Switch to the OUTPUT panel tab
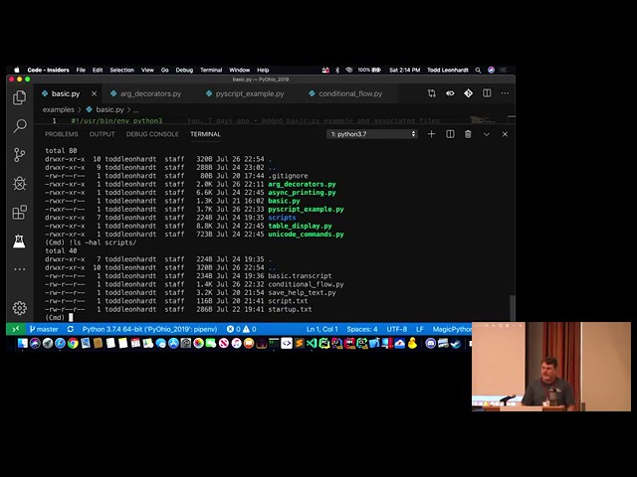Image resolution: width=637 pixels, height=477 pixels. coord(102,134)
